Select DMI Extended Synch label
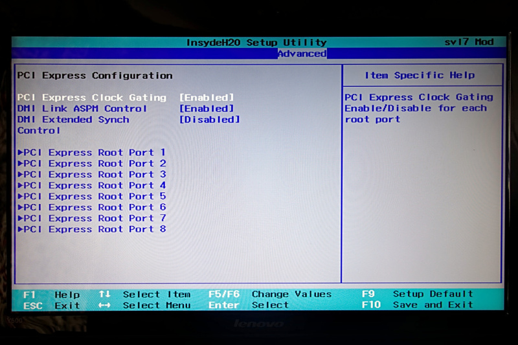This screenshot has width=518, height=345. coord(73,119)
